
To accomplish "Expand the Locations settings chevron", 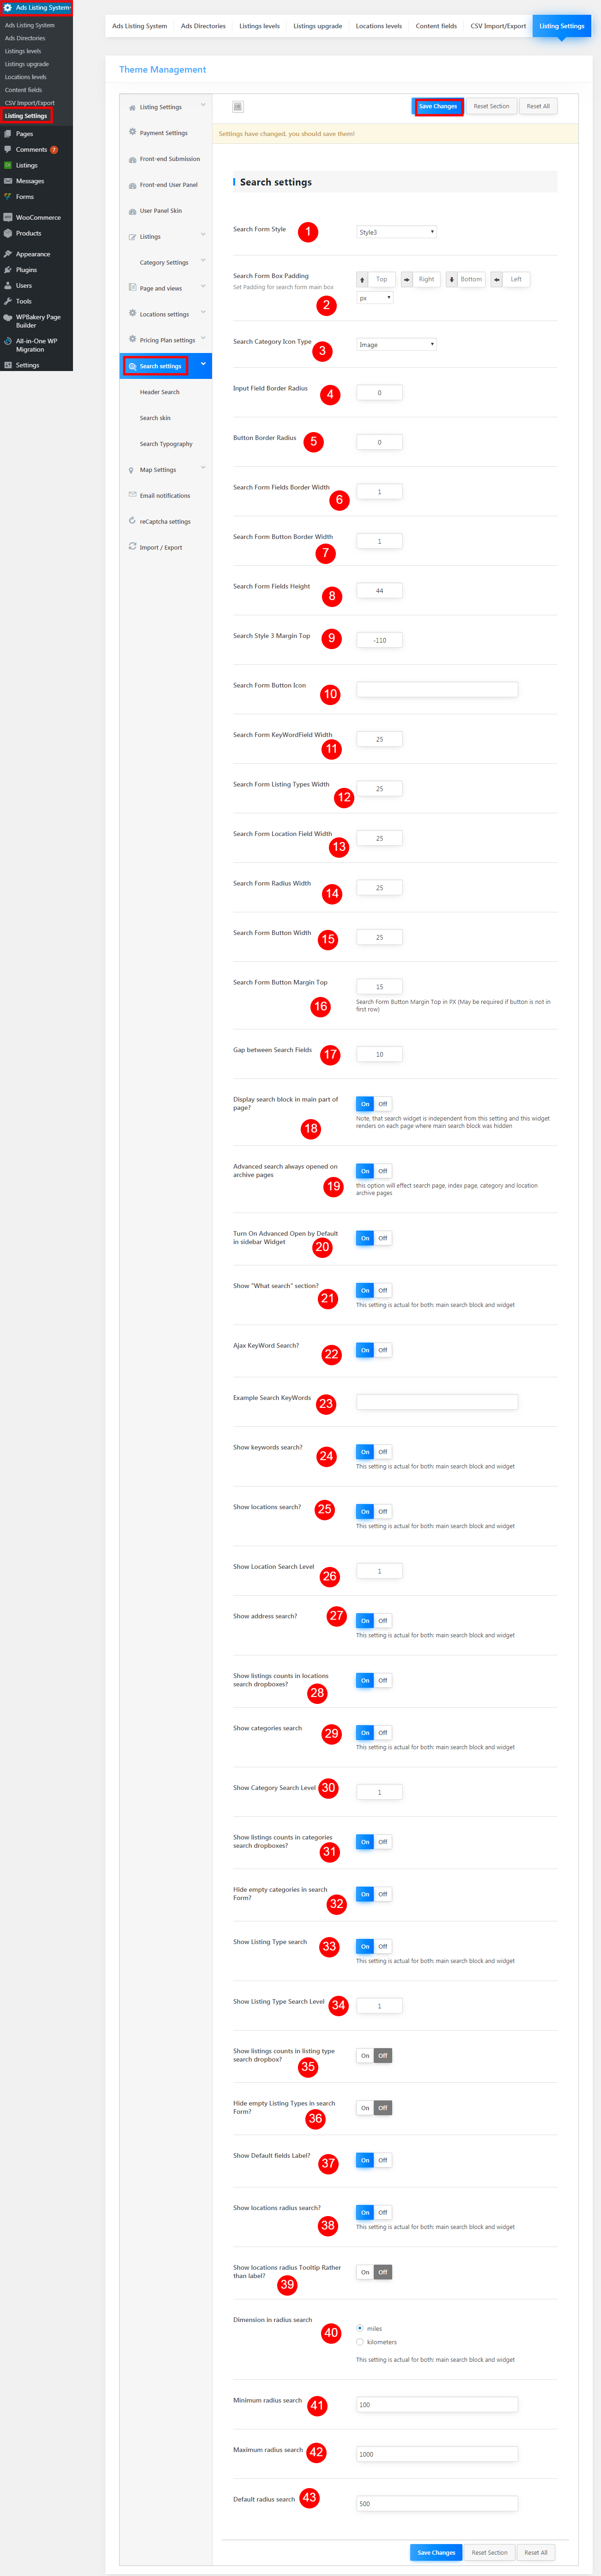I will coord(204,312).
